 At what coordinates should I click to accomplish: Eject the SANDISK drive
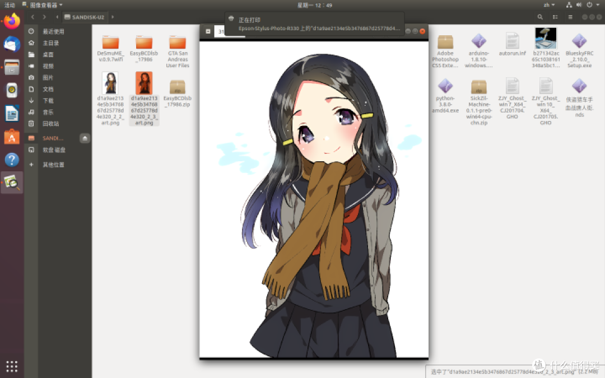pos(85,138)
